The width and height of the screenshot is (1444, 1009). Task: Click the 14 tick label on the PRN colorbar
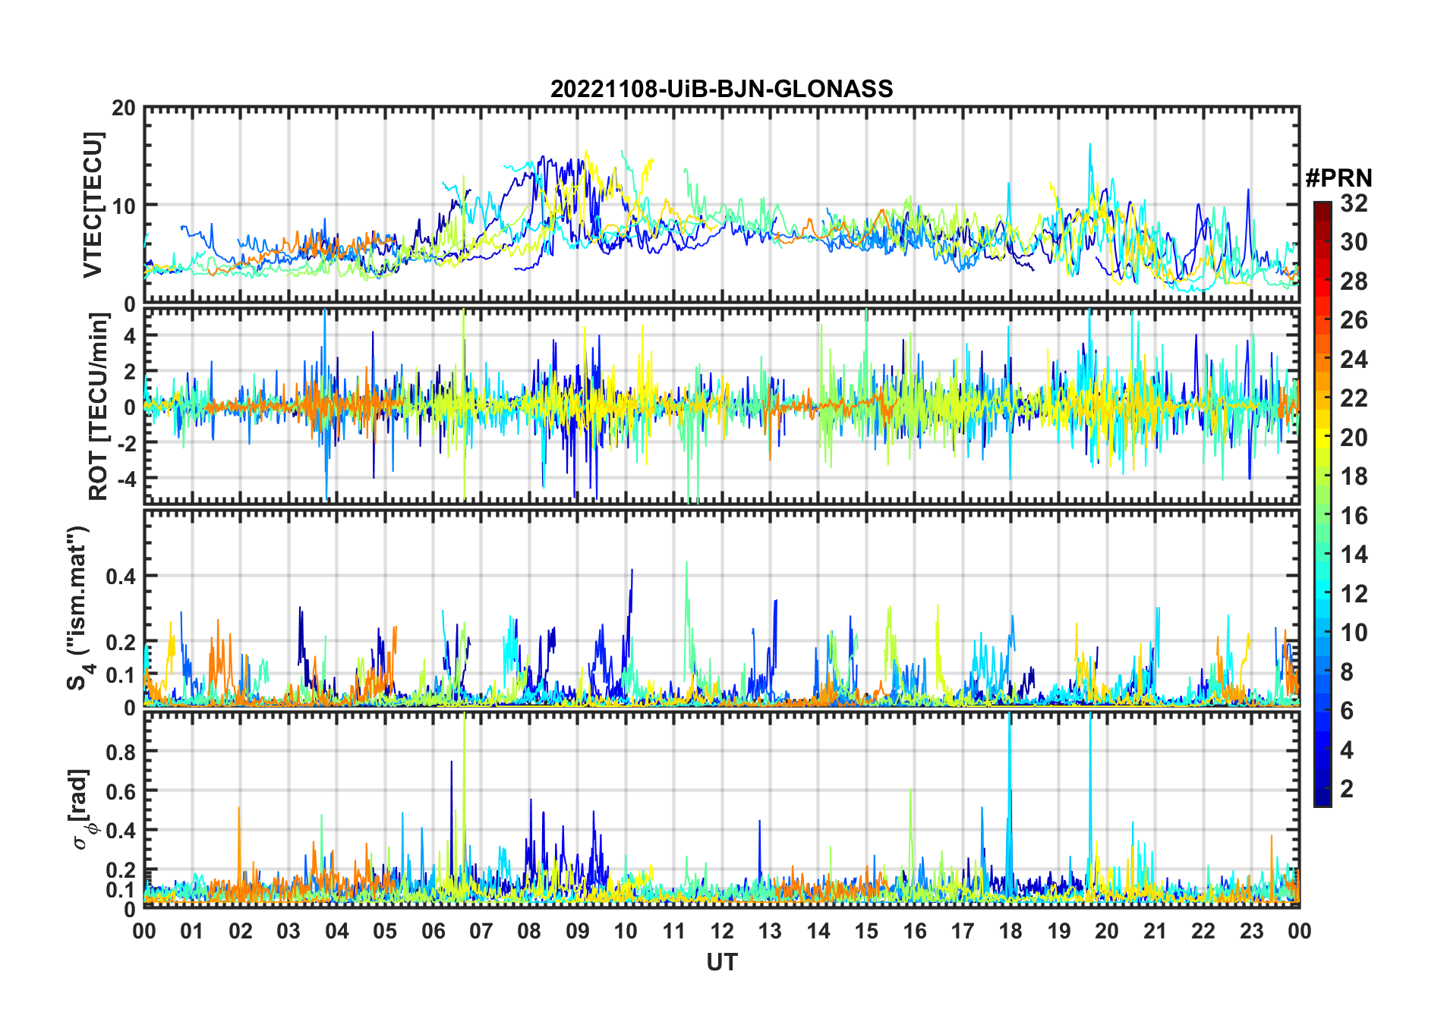click(x=1354, y=555)
